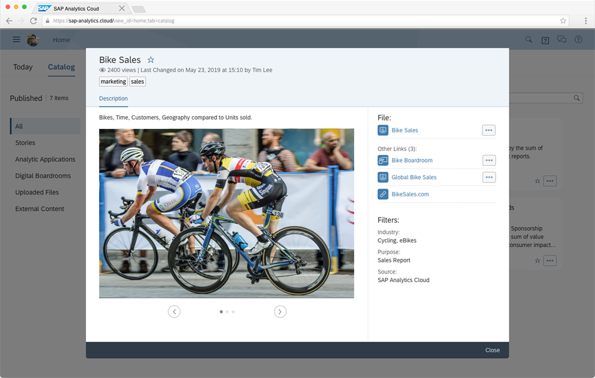Open the hamburger navigation menu
Image resolution: width=595 pixels, height=378 pixels.
point(17,40)
